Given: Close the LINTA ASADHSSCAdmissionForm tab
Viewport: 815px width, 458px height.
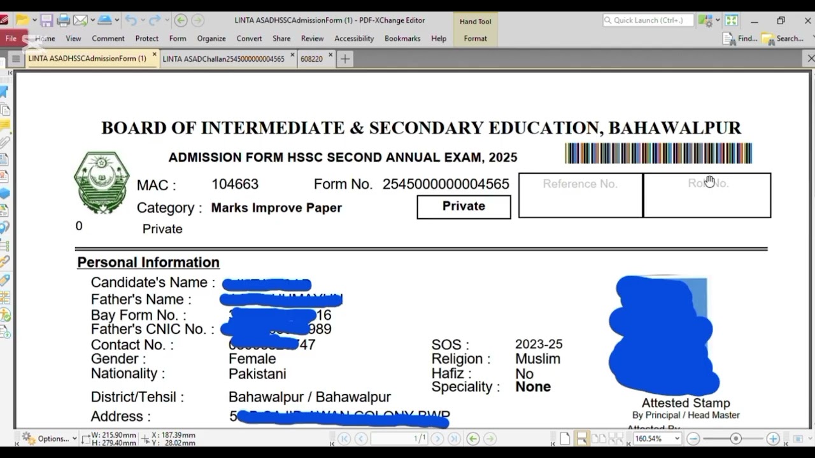Looking at the screenshot, I should tap(154, 55).
